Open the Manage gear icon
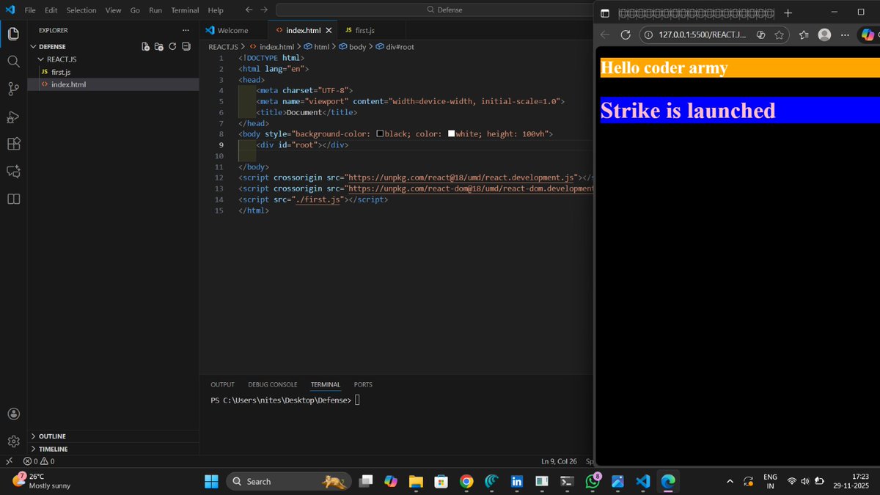Viewport: 880px width, 495px height. tap(13, 441)
